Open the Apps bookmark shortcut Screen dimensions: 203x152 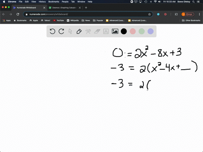pyautogui.click(x=7, y=20)
